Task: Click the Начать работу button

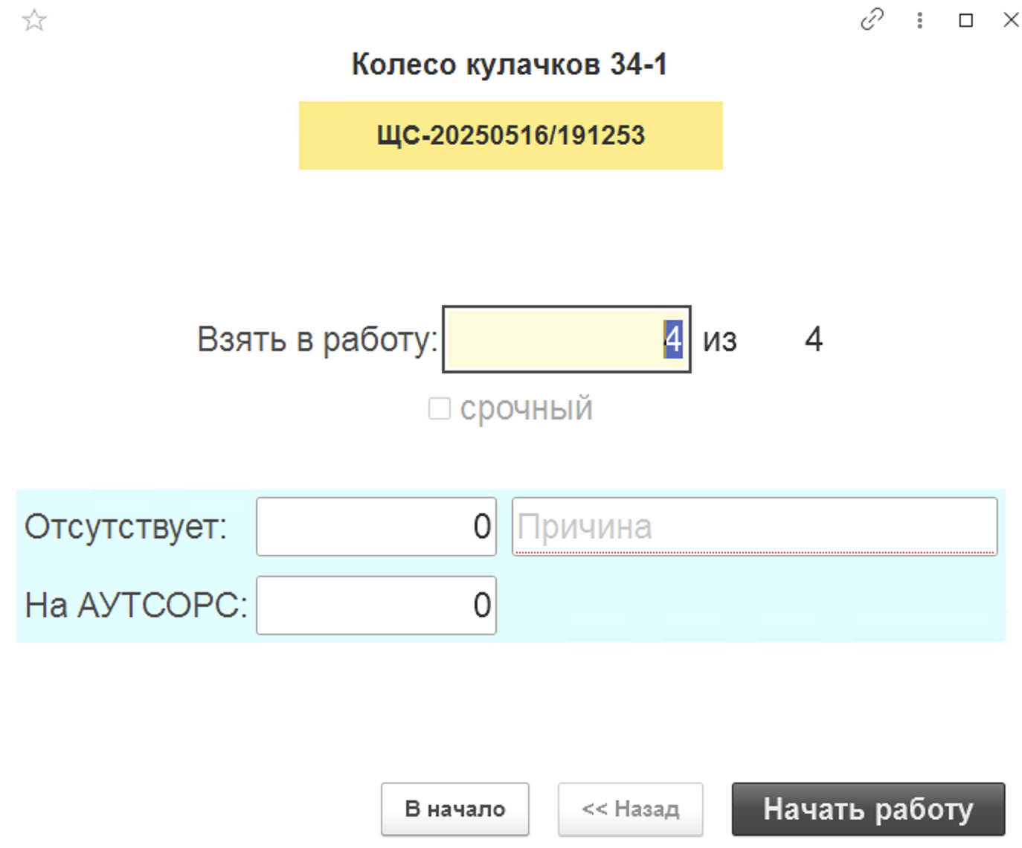Action: pyautogui.click(x=868, y=809)
